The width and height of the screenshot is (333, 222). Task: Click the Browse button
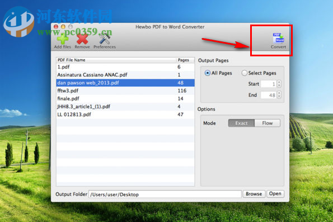[x=254, y=194]
